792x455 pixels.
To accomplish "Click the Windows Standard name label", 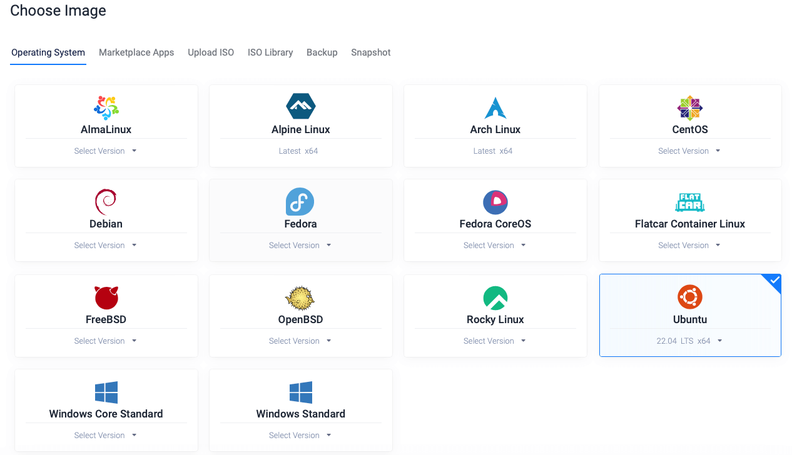I will pyautogui.click(x=301, y=414).
